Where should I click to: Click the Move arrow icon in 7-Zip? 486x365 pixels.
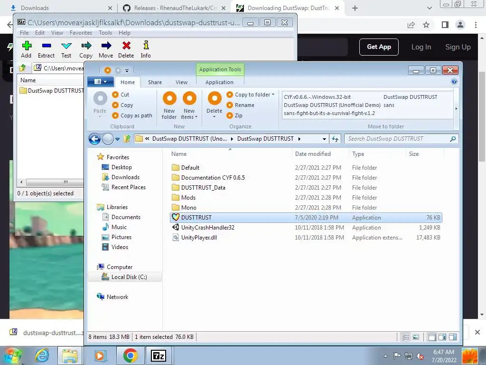106,46
